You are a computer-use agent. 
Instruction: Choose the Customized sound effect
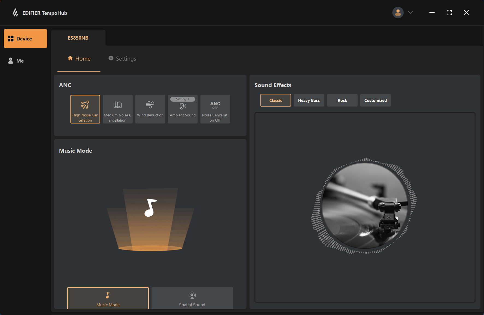pyautogui.click(x=376, y=100)
